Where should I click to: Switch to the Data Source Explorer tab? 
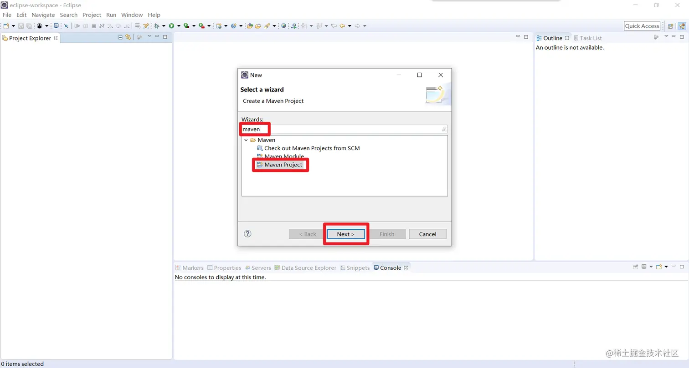(305, 268)
